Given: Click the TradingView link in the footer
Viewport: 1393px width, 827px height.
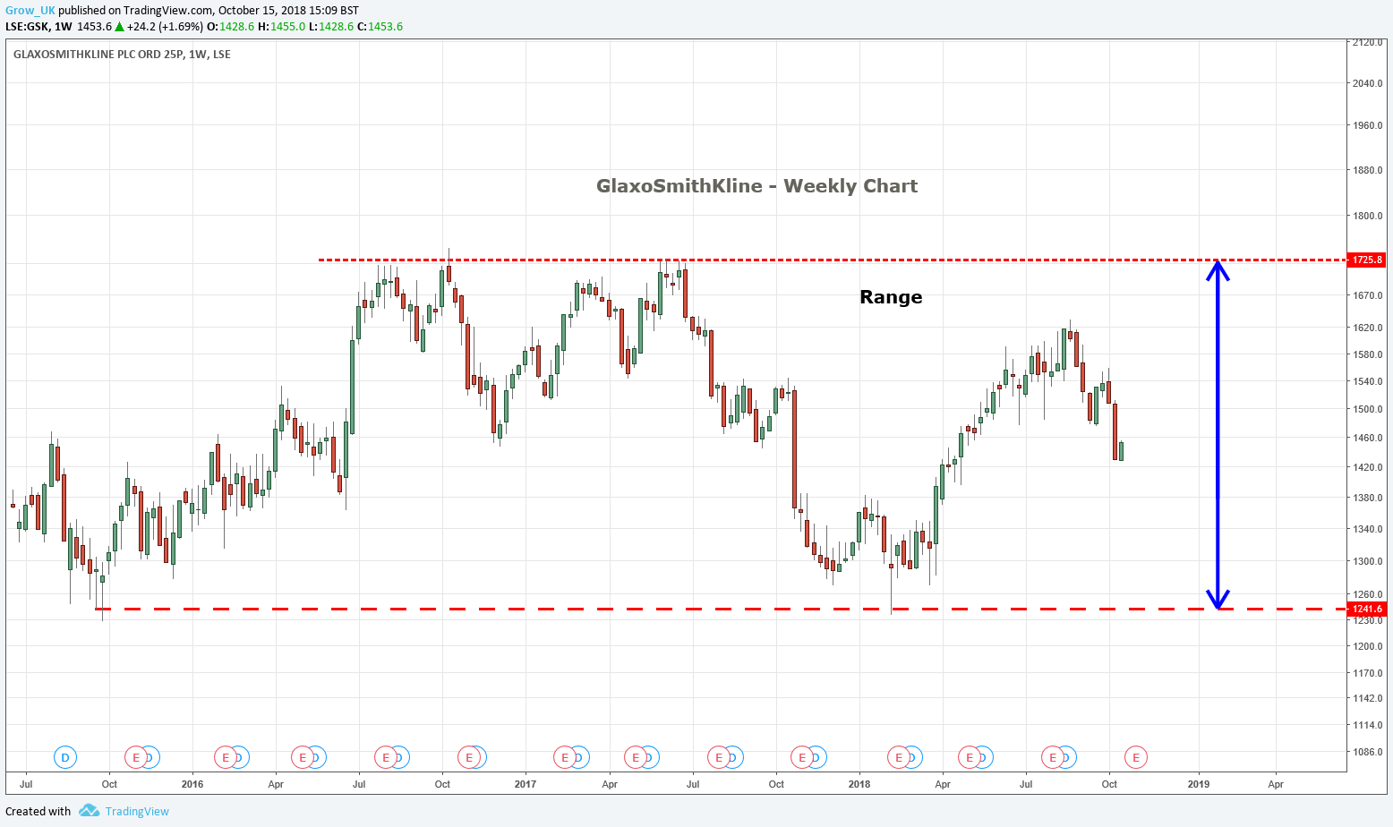Looking at the screenshot, I should pyautogui.click(x=137, y=811).
